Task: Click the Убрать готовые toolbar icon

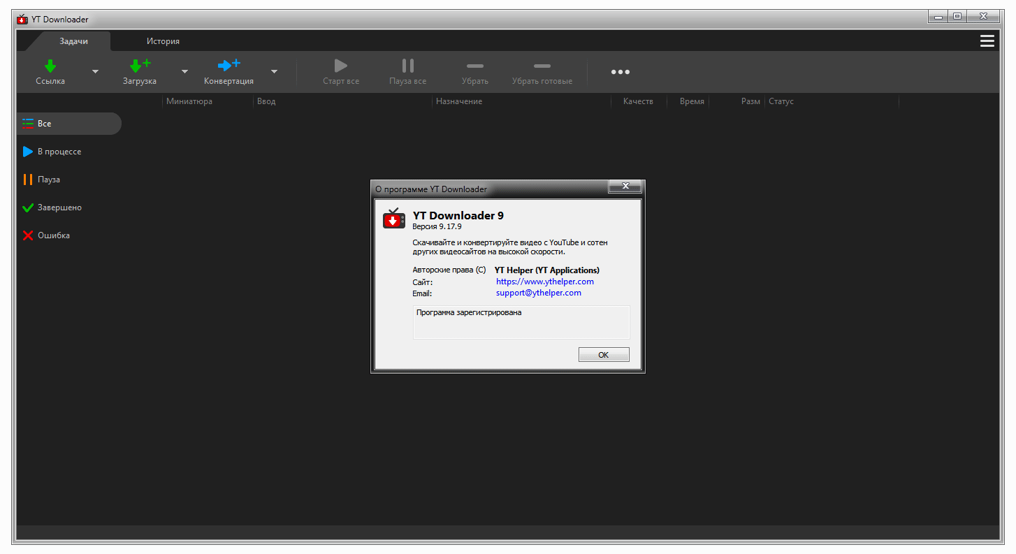Action: (x=542, y=66)
